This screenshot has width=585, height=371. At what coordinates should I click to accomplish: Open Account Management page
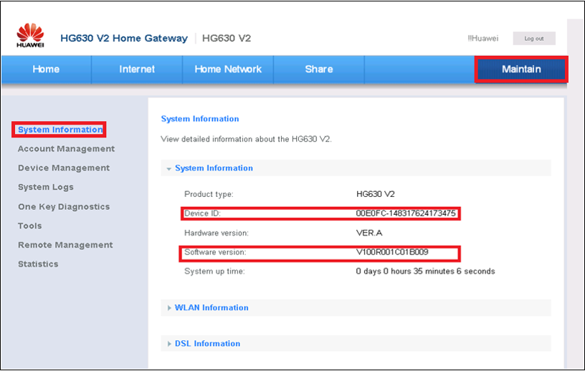coord(66,149)
